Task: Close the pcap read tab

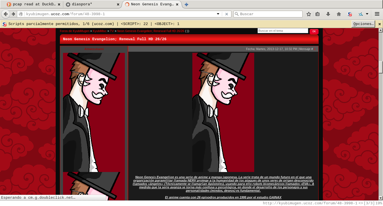Action: coord(59,4)
